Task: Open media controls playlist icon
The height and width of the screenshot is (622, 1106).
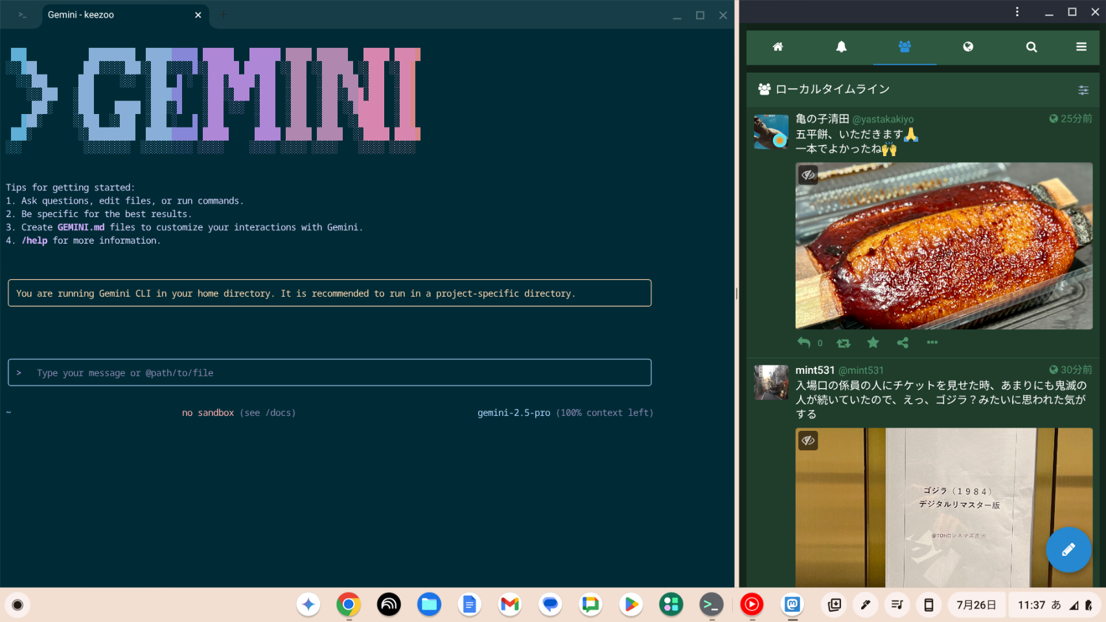Action: 897,605
